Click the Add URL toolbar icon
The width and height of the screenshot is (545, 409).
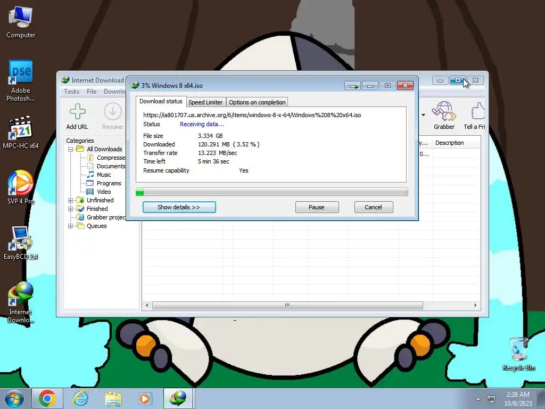[77, 117]
